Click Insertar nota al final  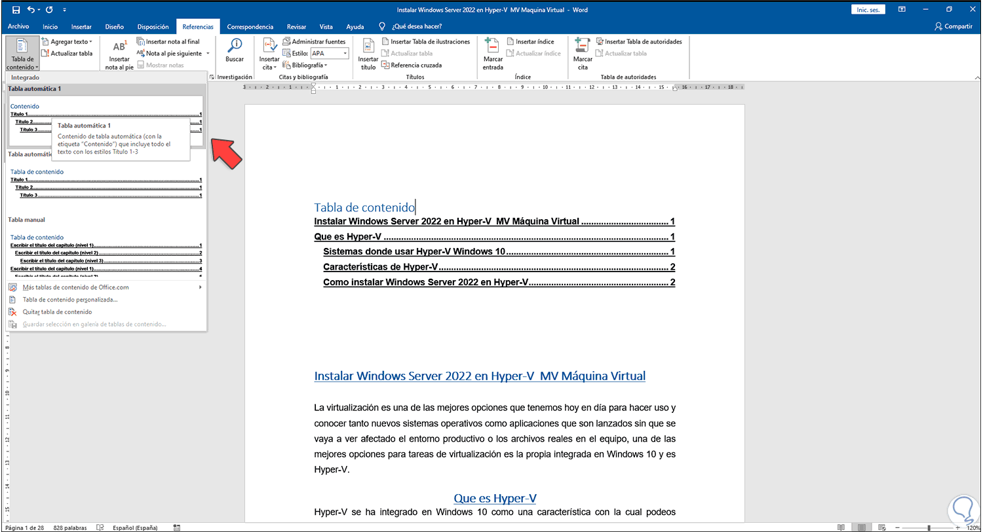pyautogui.click(x=168, y=42)
